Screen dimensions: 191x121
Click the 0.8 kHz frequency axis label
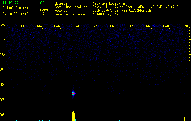tap(2, 85)
